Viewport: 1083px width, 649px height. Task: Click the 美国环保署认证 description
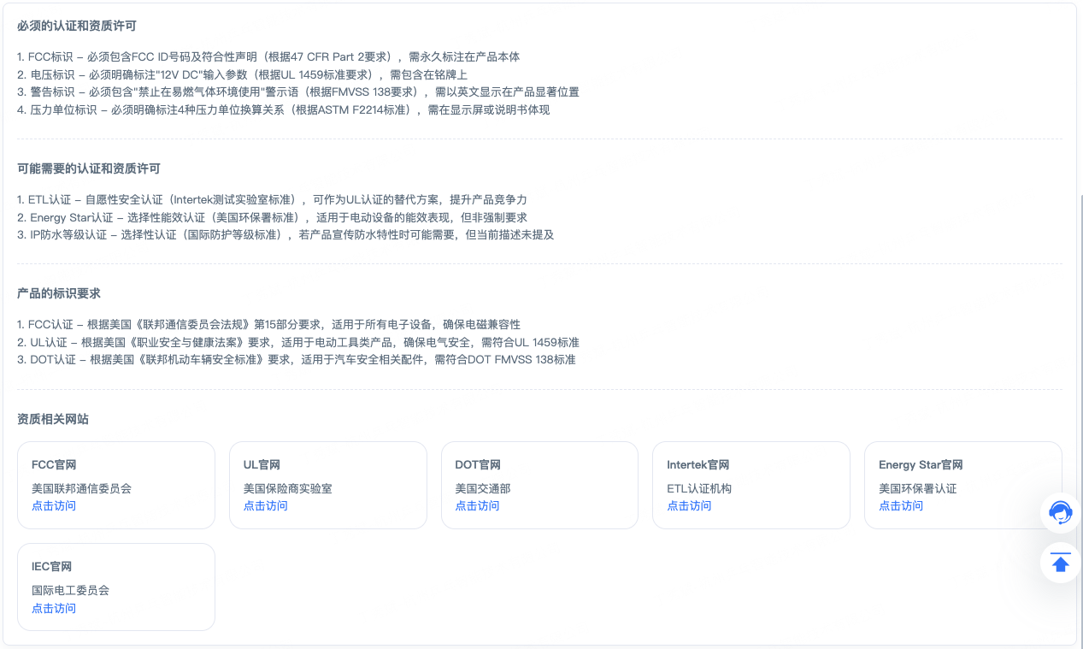[x=918, y=489]
